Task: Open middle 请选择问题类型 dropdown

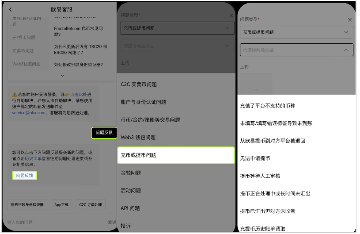Action: click(x=178, y=46)
